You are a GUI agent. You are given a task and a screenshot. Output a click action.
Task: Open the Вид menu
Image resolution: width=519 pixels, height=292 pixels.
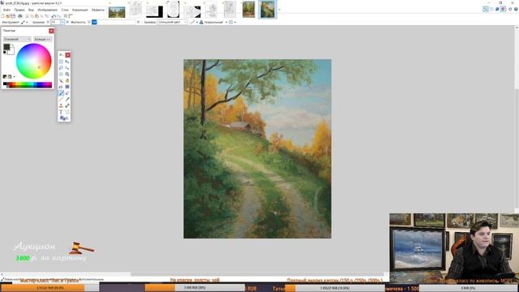(x=31, y=10)
